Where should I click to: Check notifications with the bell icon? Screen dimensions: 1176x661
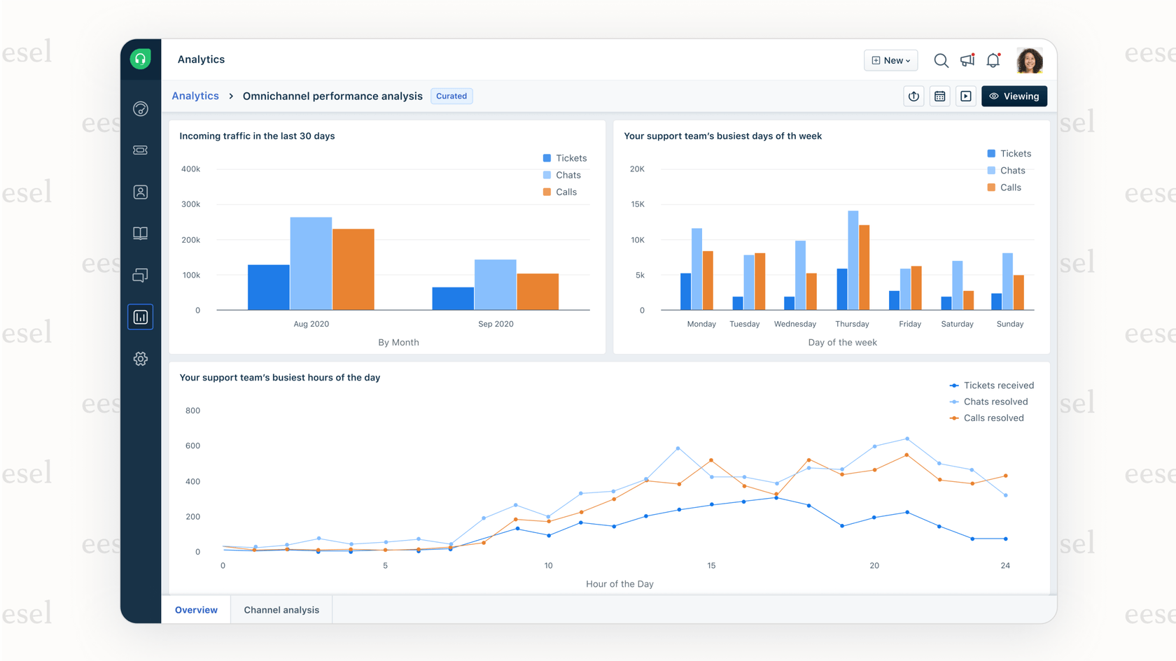pyautogui.click(x=993, y=60)
